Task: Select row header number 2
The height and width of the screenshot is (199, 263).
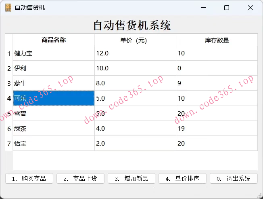Action: 9,68
